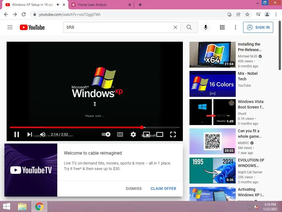This screenshot has width=282, height=212.
Task: Click CLAIM OFFER for YouTube TV
Action: (163, 189)
